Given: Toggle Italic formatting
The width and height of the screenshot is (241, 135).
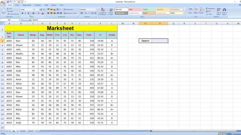Looking at the screenshot, I should click(25, 13).
